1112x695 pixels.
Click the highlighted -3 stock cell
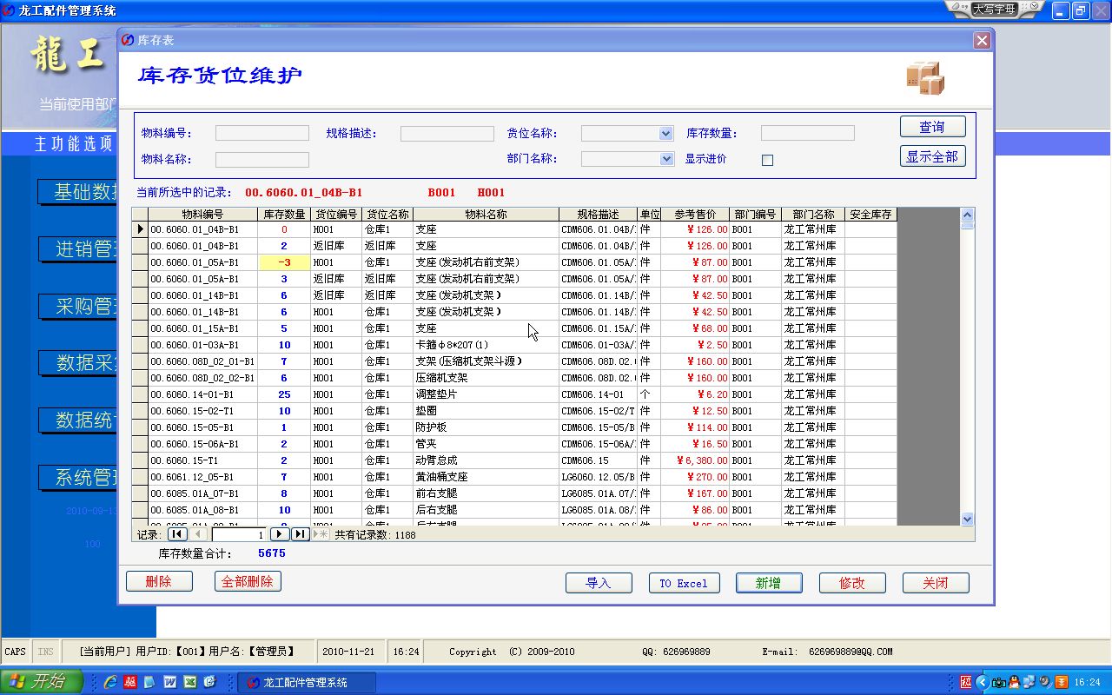click(x=284, y=262)
